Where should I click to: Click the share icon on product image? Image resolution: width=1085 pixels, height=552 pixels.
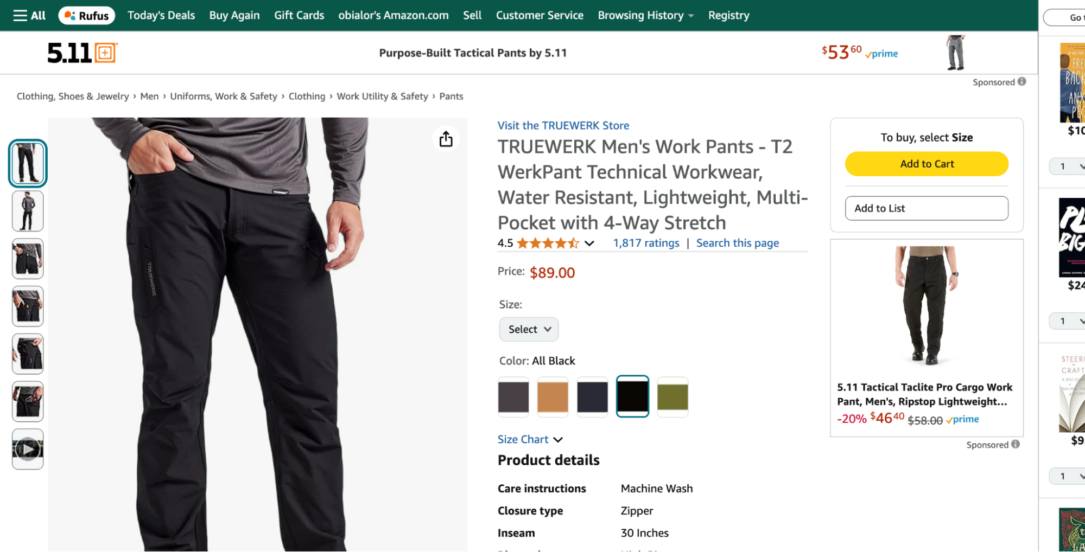pos(446,139)
